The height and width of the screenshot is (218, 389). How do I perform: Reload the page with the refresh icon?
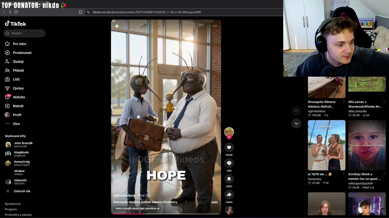tap(16, 12)
